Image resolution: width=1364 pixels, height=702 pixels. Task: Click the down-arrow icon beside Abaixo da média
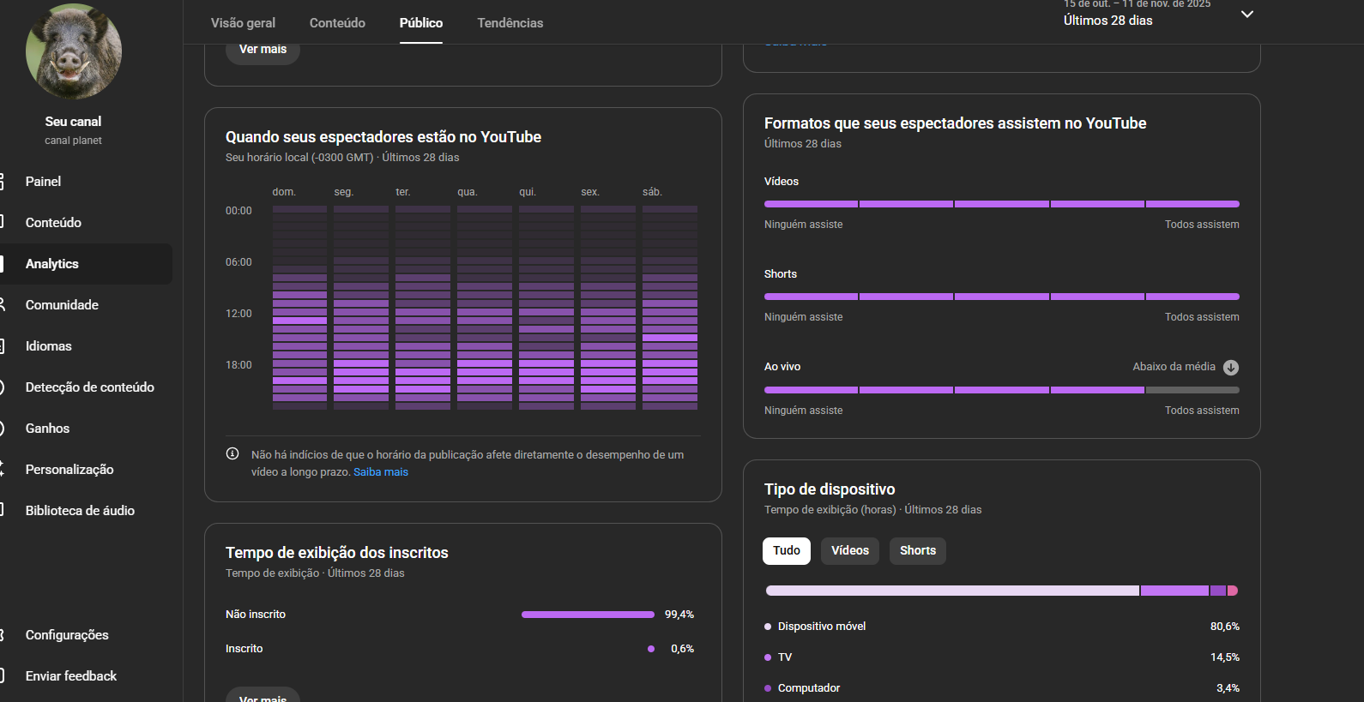pos(1230,368)
